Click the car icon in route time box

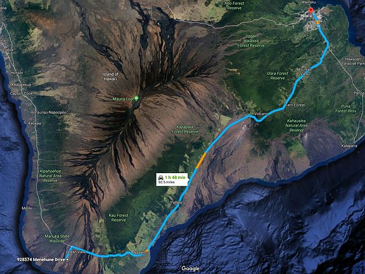tap(160, 178)
